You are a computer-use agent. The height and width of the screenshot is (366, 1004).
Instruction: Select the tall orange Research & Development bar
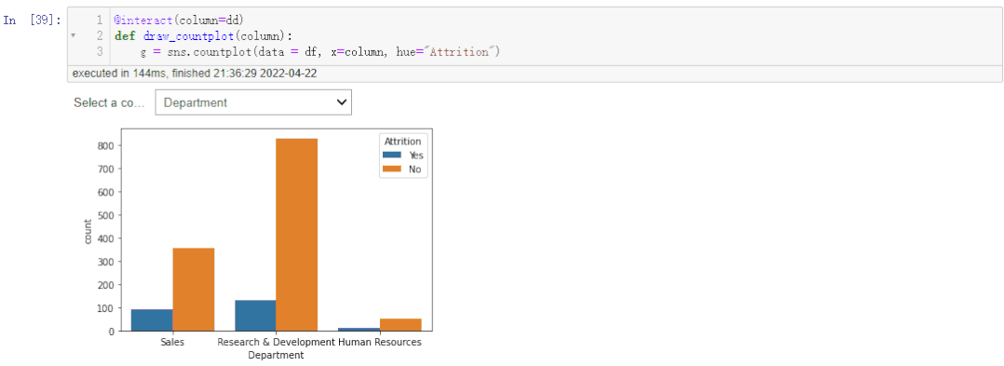coord(296,235)
